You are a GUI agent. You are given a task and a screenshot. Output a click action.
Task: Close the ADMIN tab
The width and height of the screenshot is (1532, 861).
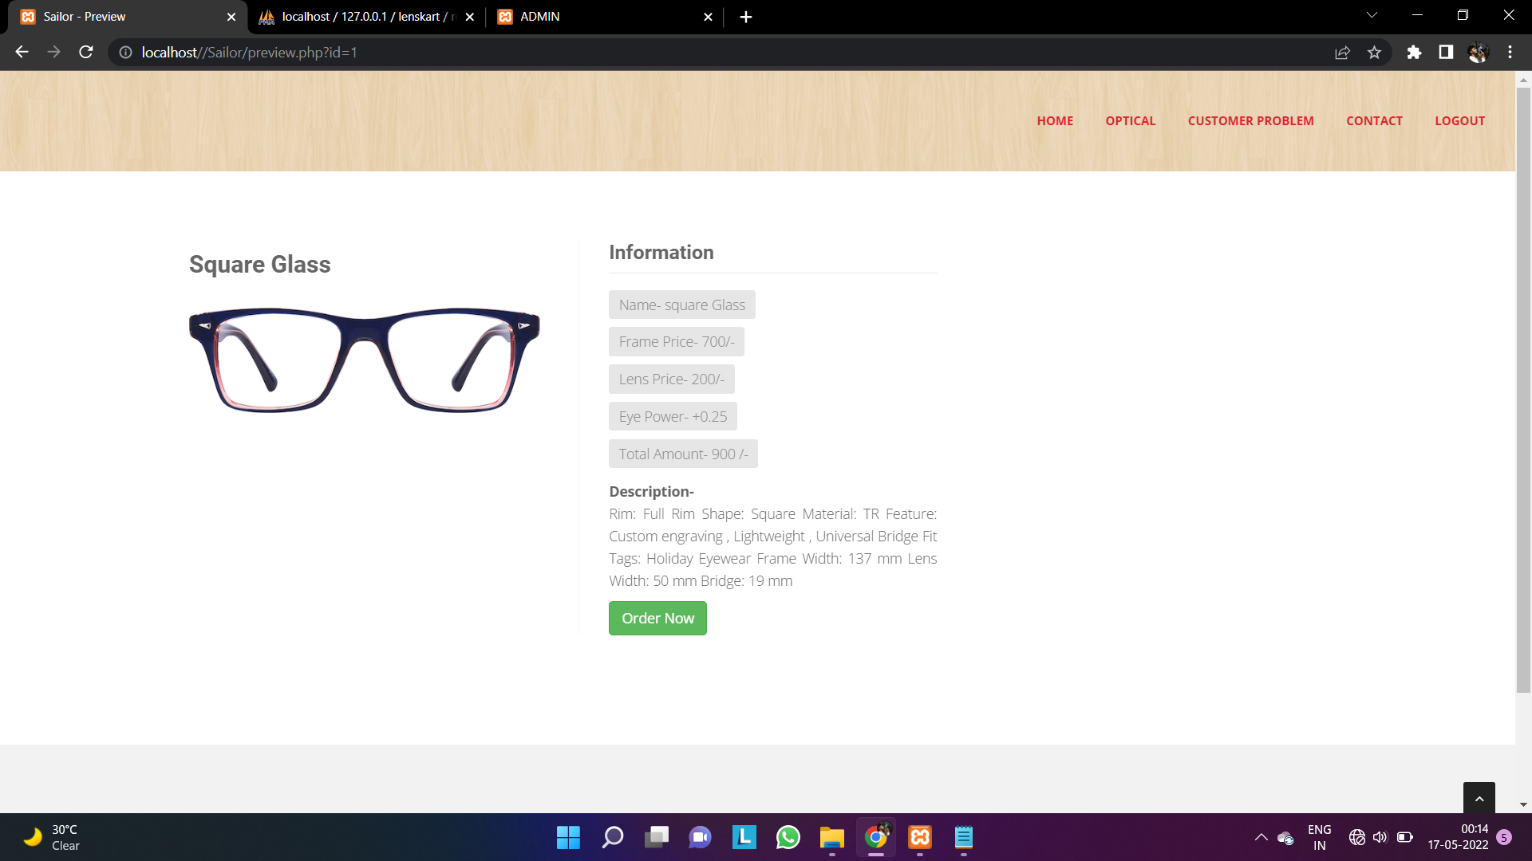(x=708, y=17)
